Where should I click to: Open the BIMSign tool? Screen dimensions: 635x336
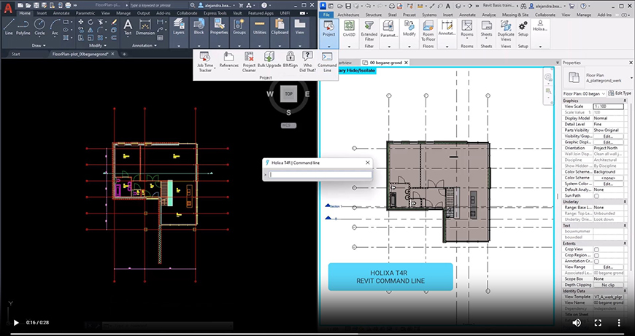click(290, 60)
